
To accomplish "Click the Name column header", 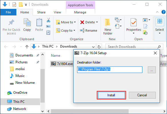I will click(56, 56).
